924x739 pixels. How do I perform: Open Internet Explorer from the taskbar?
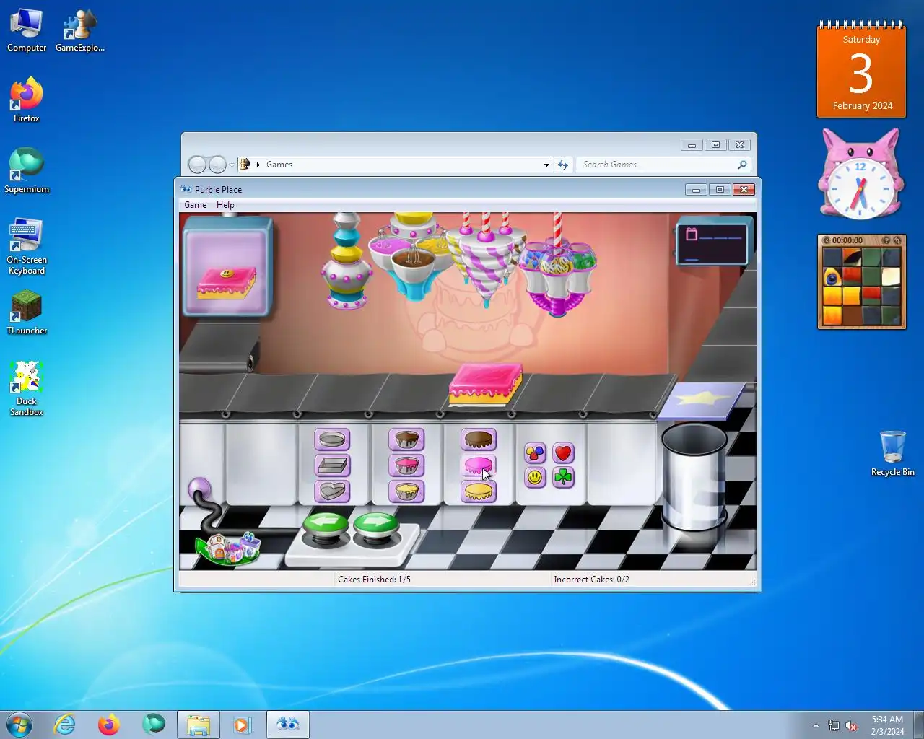[x=65, y=725]
